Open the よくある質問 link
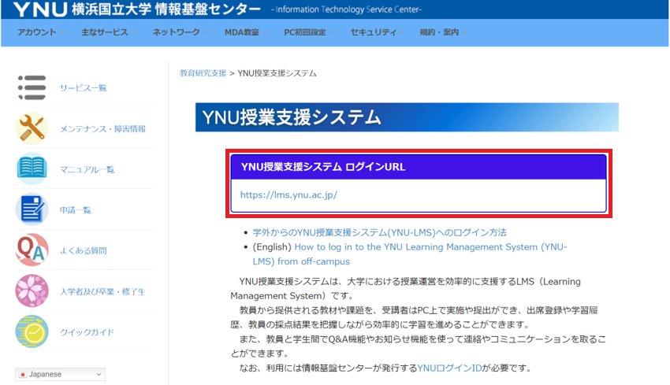Viewport: 670px width, 385px height. pos(84,250)
